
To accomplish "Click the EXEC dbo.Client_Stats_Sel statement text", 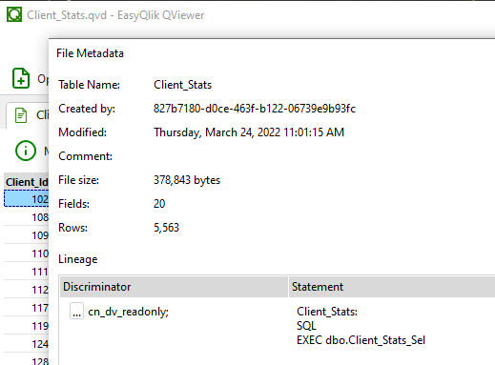I will [361, 340].
